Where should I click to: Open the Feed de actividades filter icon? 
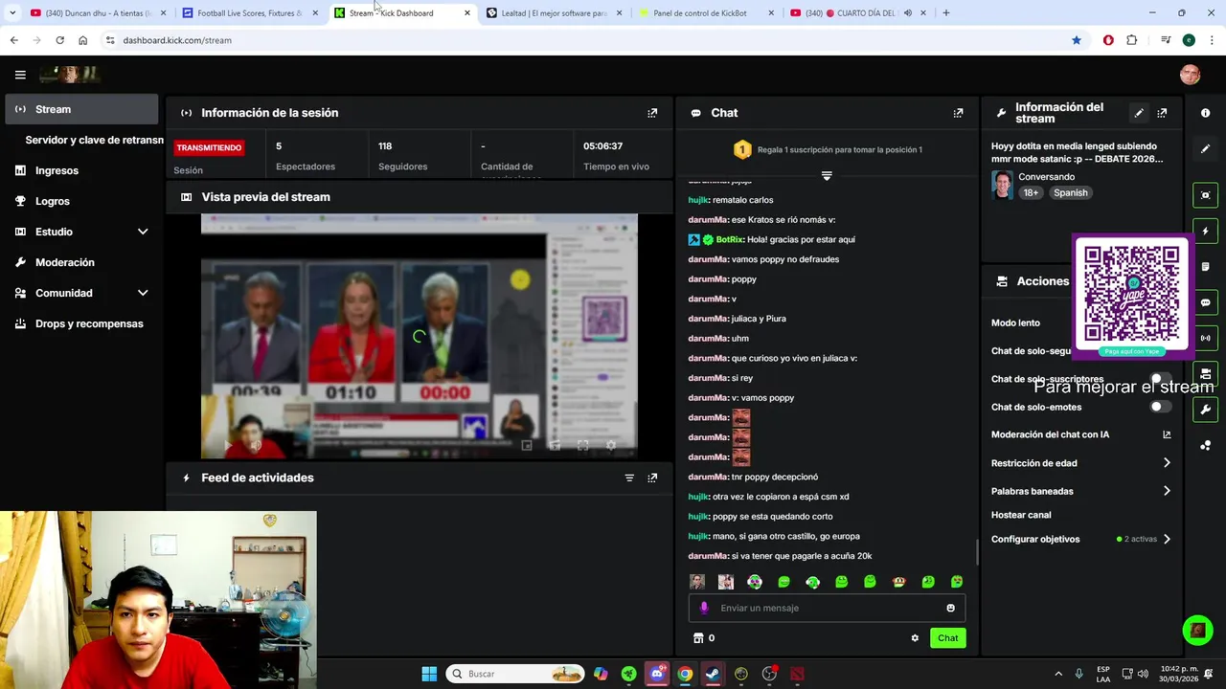[629, 478]
